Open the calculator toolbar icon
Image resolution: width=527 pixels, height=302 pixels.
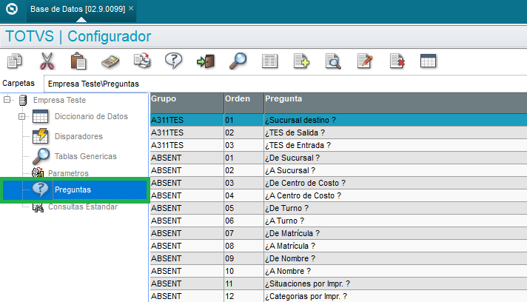[x=110, y=62]
